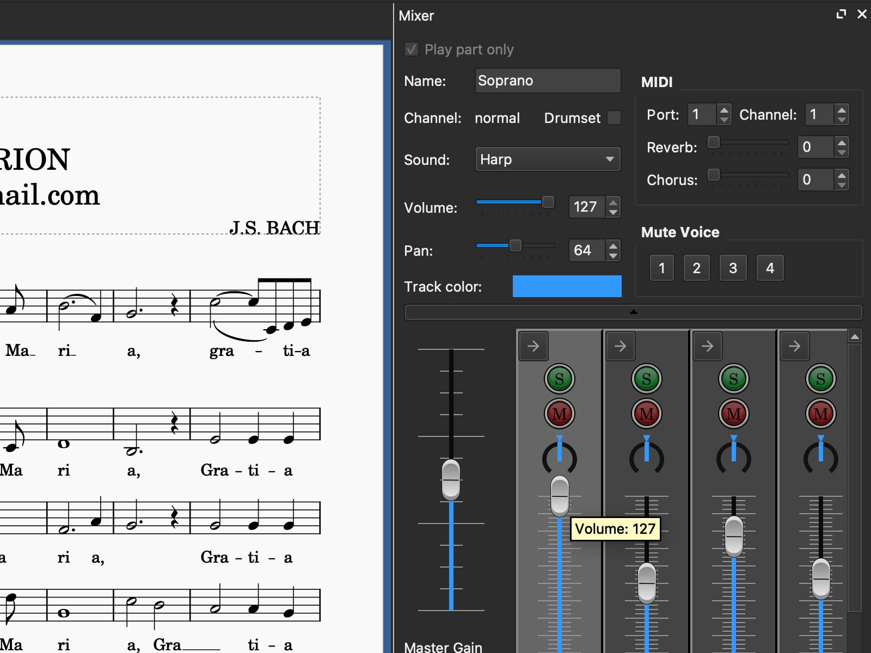Click the fourth channel volume fader handle
The image size is (871, 653).
(821, 579)
